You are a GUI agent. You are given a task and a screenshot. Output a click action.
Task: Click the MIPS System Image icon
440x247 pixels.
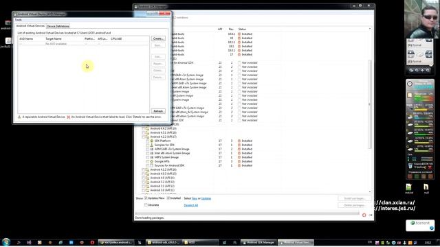click(x=152, y=157)
